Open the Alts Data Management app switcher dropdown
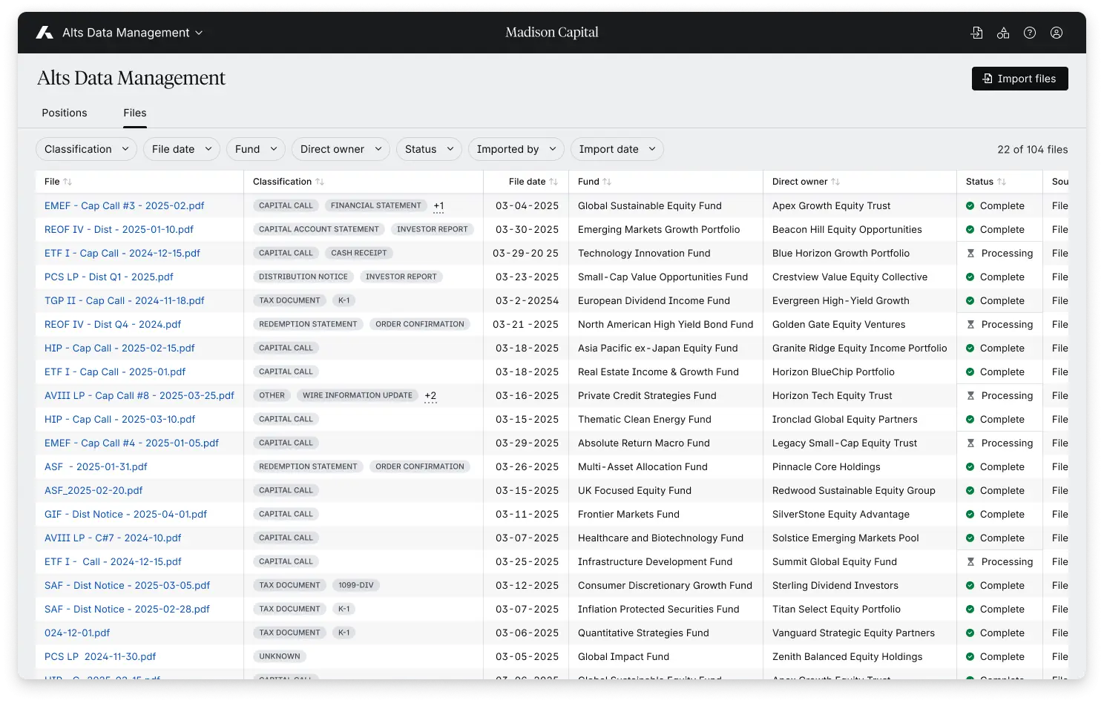The image size is (1104, 703). pos(132,33)
